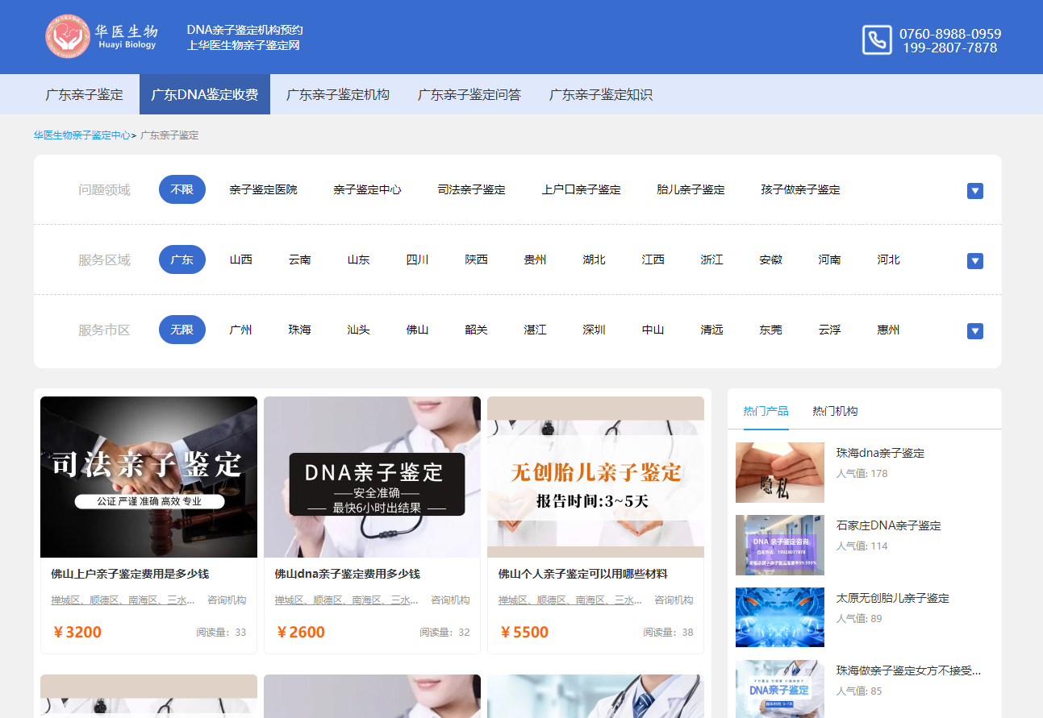Open the 无创胎儿亲子鉴定 card image

[x=595, y=476]
